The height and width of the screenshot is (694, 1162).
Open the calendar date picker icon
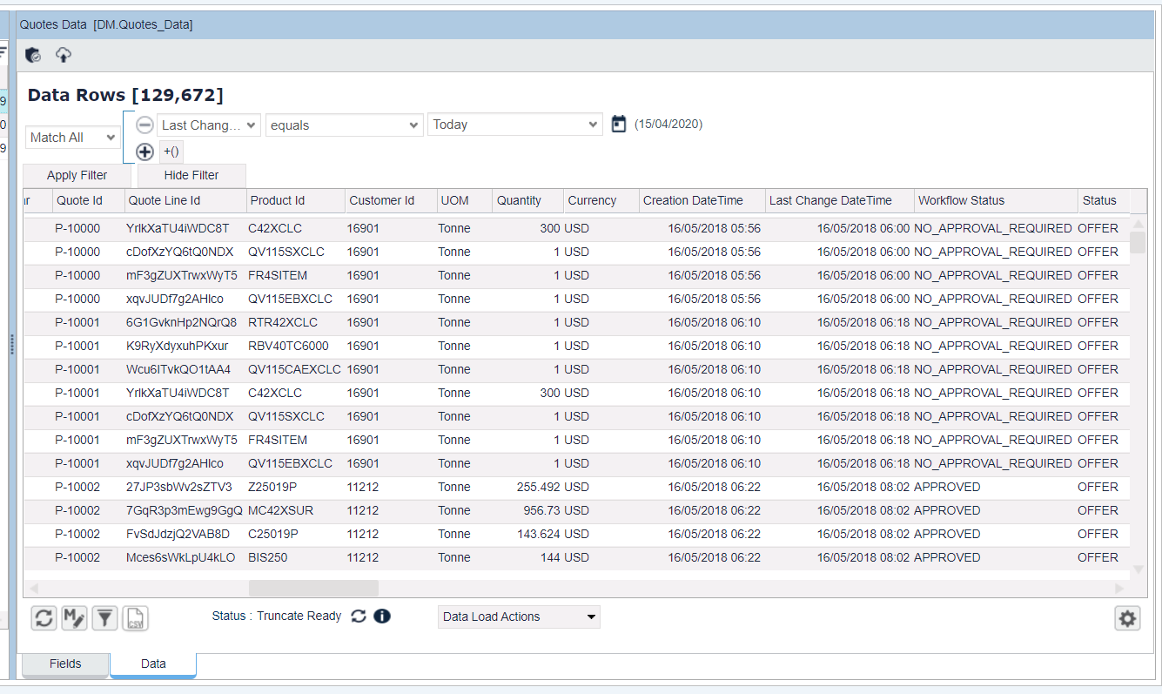tap(619, 125)
